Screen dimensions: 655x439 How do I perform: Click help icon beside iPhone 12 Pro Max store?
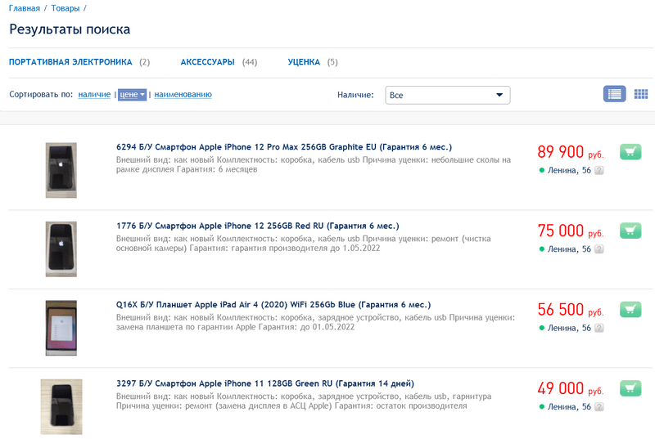(599, 170)
